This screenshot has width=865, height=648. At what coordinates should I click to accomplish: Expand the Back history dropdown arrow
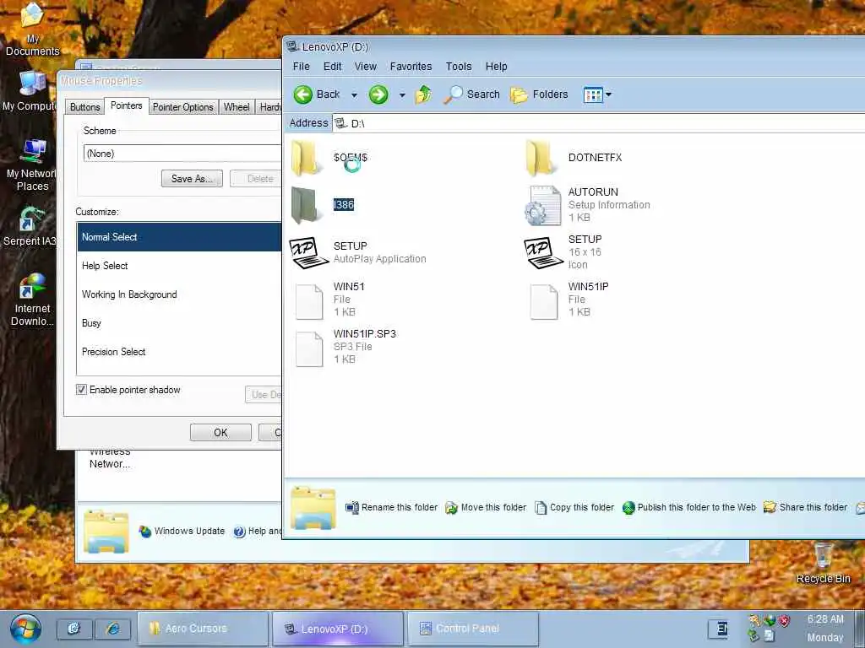coord(354,95)
